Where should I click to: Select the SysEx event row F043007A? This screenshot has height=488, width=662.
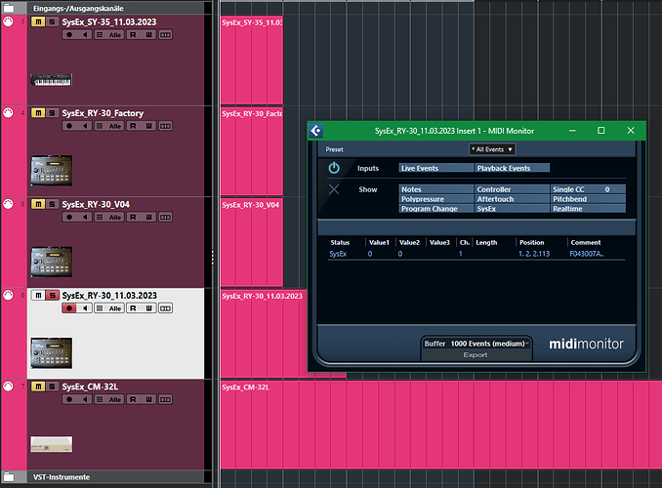(x=476, y=254)
